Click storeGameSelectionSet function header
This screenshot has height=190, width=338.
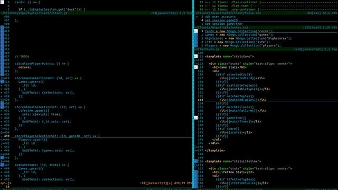coord(48,78)
